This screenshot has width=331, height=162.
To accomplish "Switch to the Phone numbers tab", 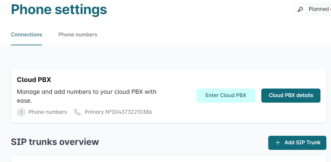I will (x=78, y=34).
